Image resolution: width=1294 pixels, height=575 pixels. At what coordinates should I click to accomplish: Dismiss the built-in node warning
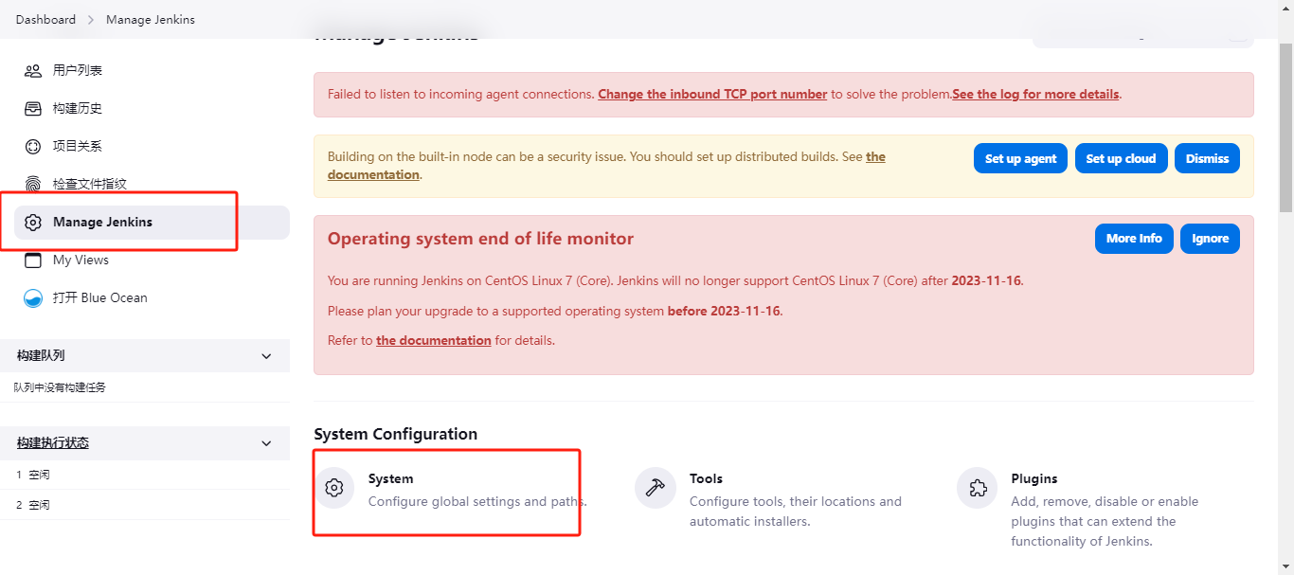pyautogui.click(x=1207, y=158)
